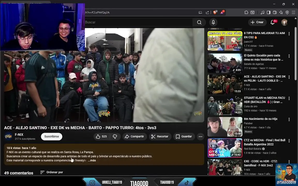Click the browser address bar URL
Viewport: 298px width, 186px height.
tap(97, 12)
